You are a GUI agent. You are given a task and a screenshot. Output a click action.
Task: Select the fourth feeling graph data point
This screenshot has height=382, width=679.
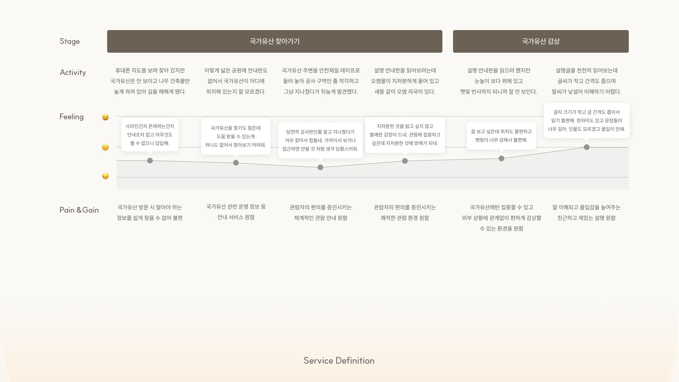click(x=405, y=161)
